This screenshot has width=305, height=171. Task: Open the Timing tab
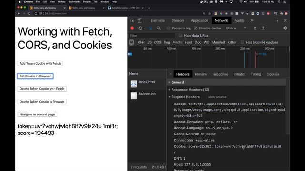click(x=256, y=74)
